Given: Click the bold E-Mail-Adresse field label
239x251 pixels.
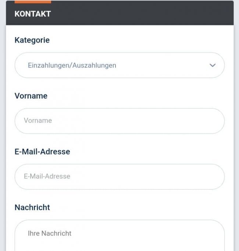Looking at the screenshot, I should point(42,152).
